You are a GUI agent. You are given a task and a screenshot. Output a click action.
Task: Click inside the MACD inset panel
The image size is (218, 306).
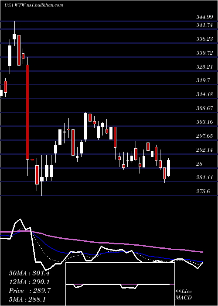click(120, 284)
